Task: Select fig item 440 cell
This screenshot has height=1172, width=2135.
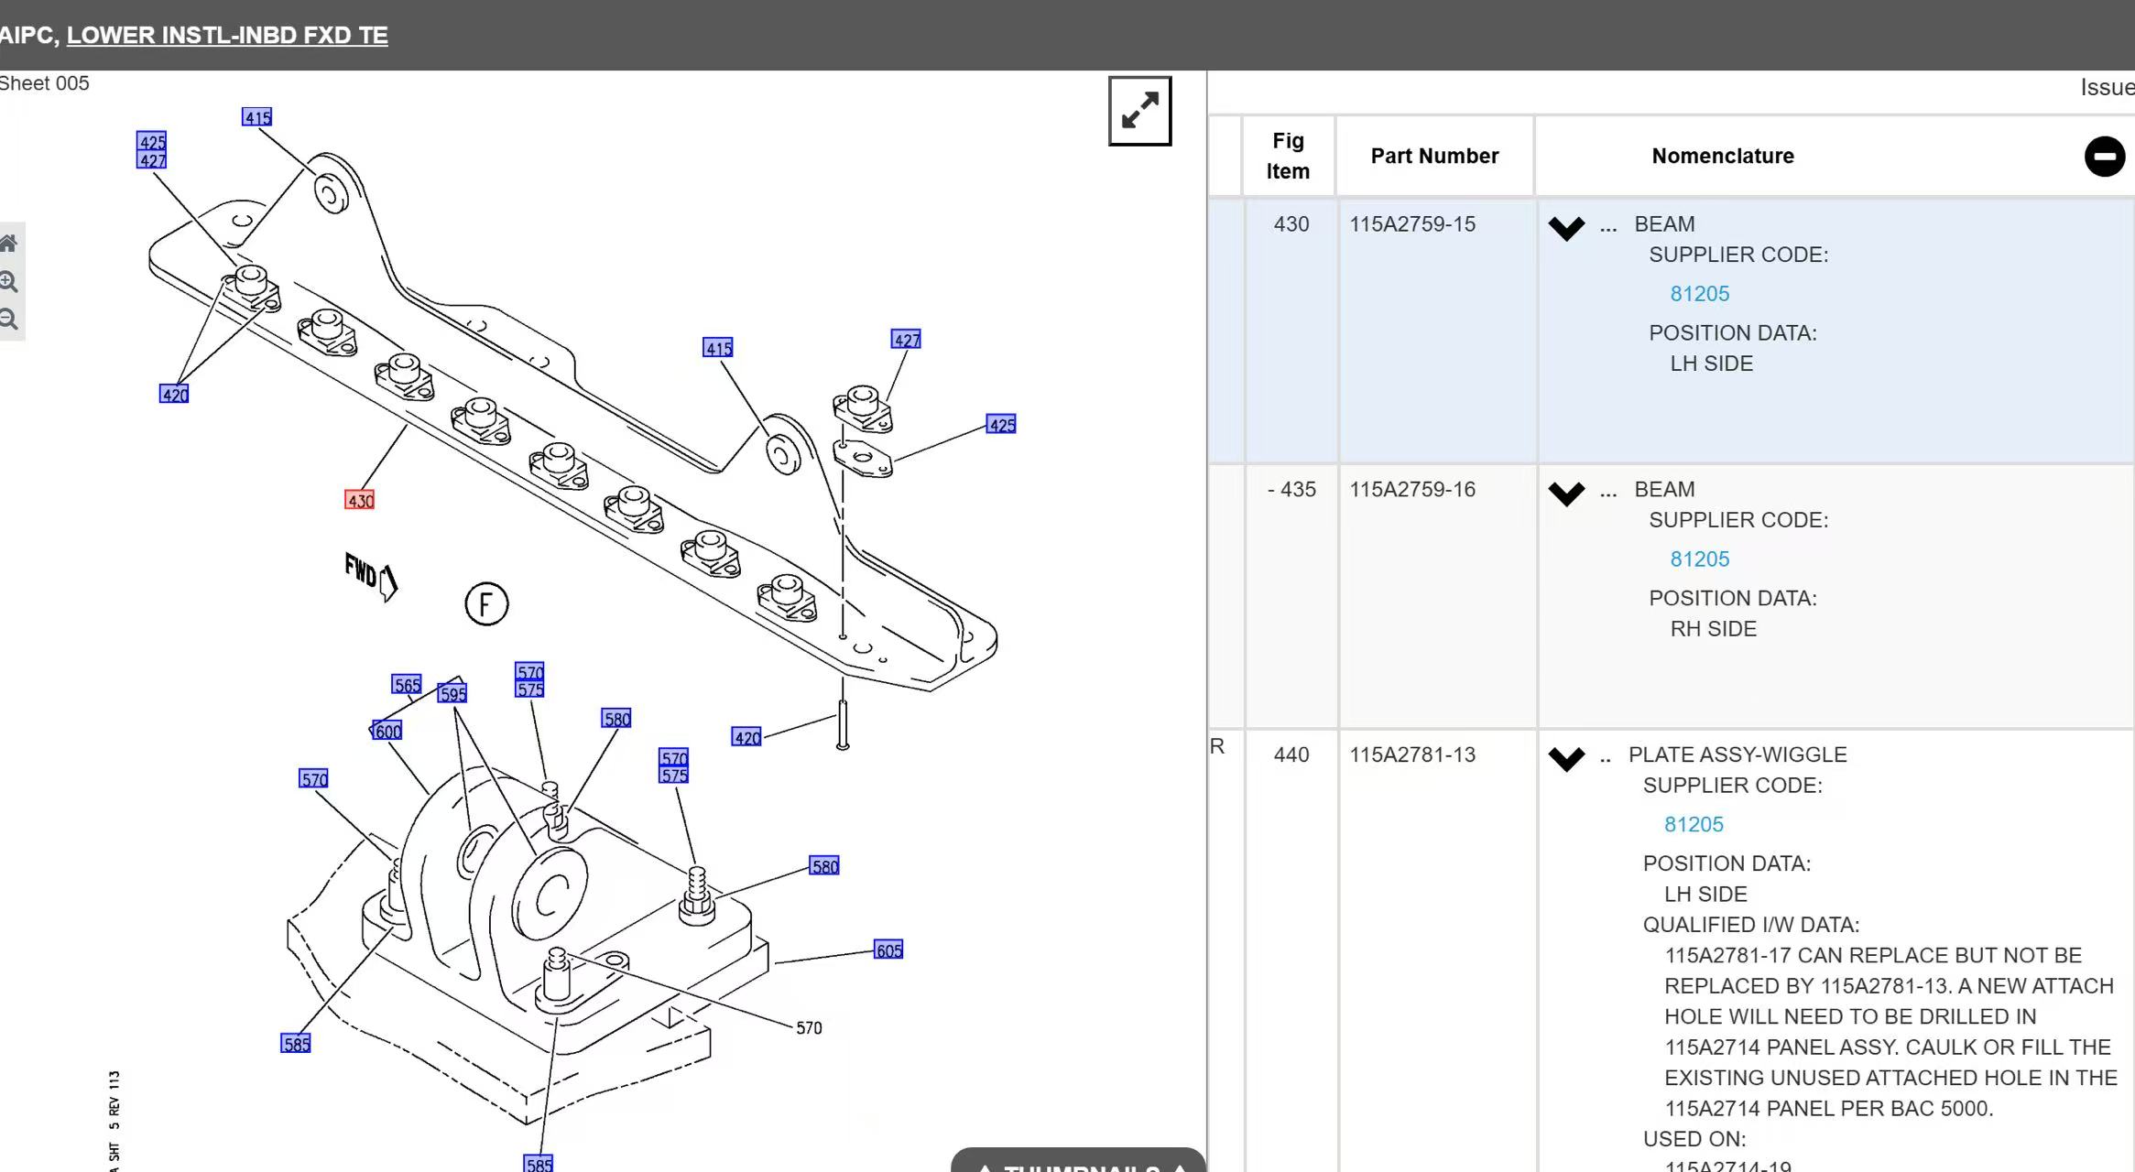Action: [x=1291, y=951]
